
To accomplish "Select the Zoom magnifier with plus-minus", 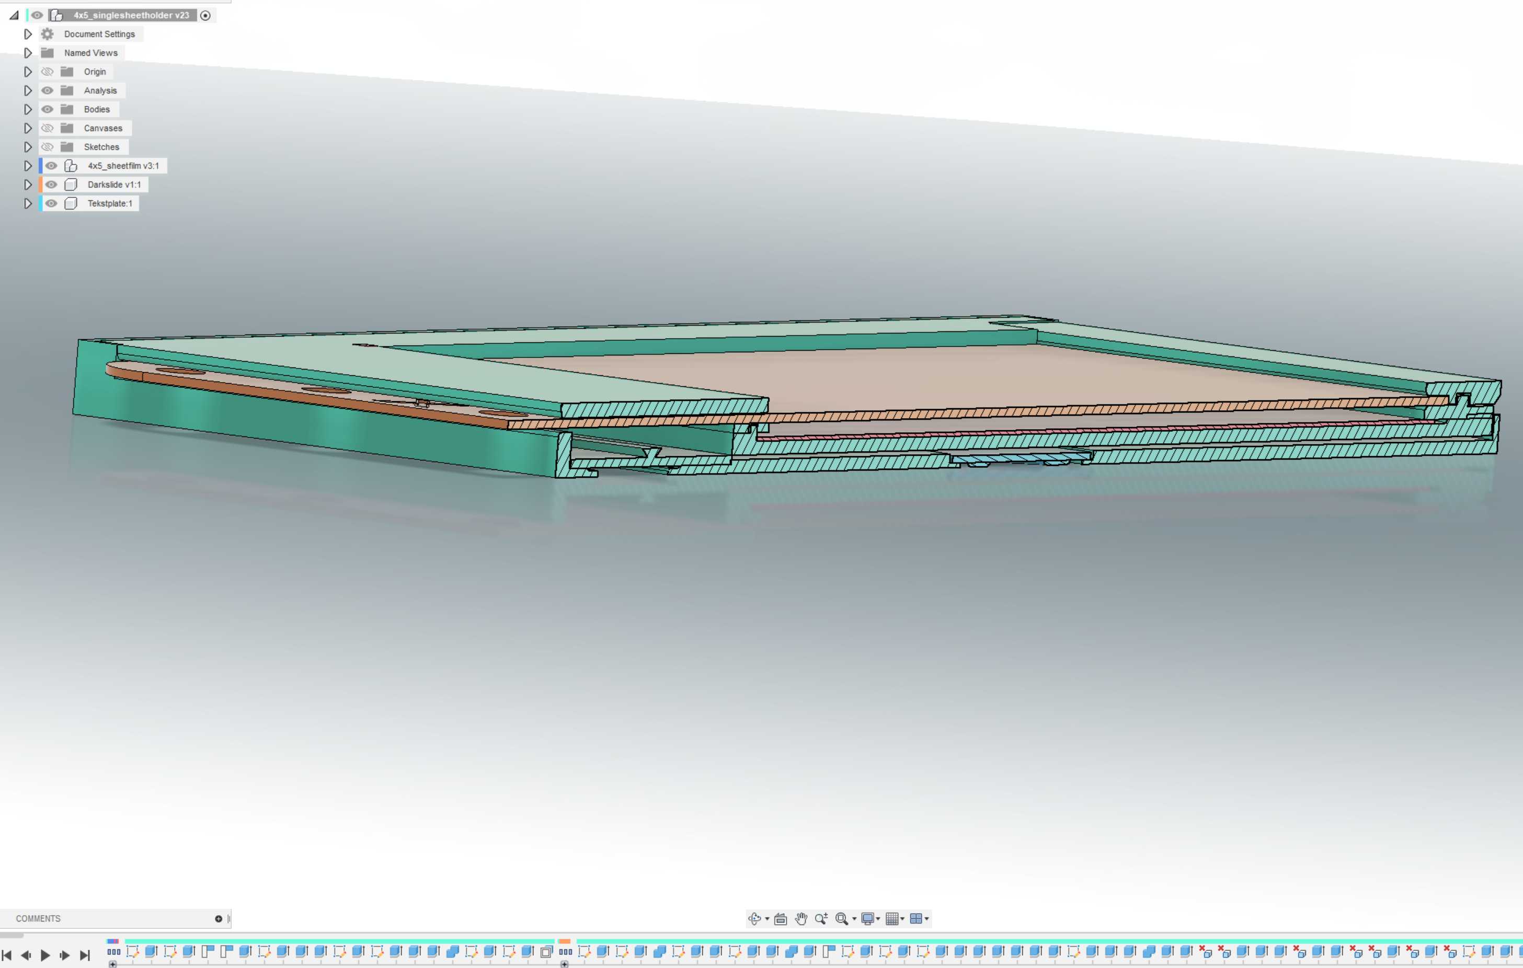I will (821, 919).
